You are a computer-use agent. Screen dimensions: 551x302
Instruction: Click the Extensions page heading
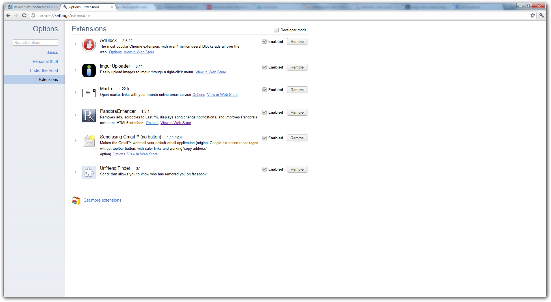(89, 29)
